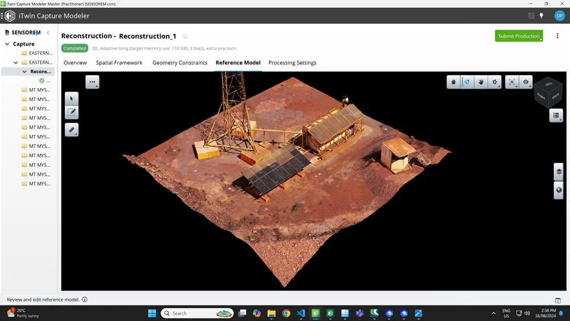Collapse the Capture tree node

tap(7, 44)
